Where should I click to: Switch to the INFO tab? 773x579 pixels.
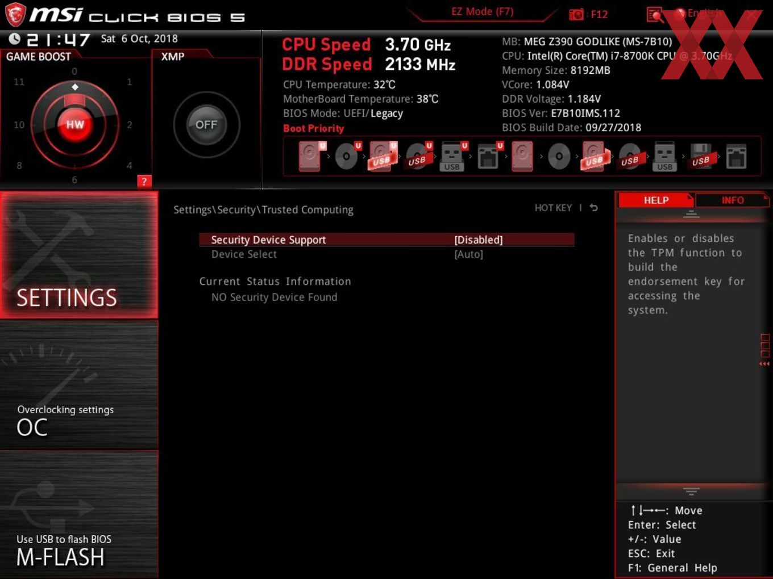pyautogui.click(x=733, y=200)
